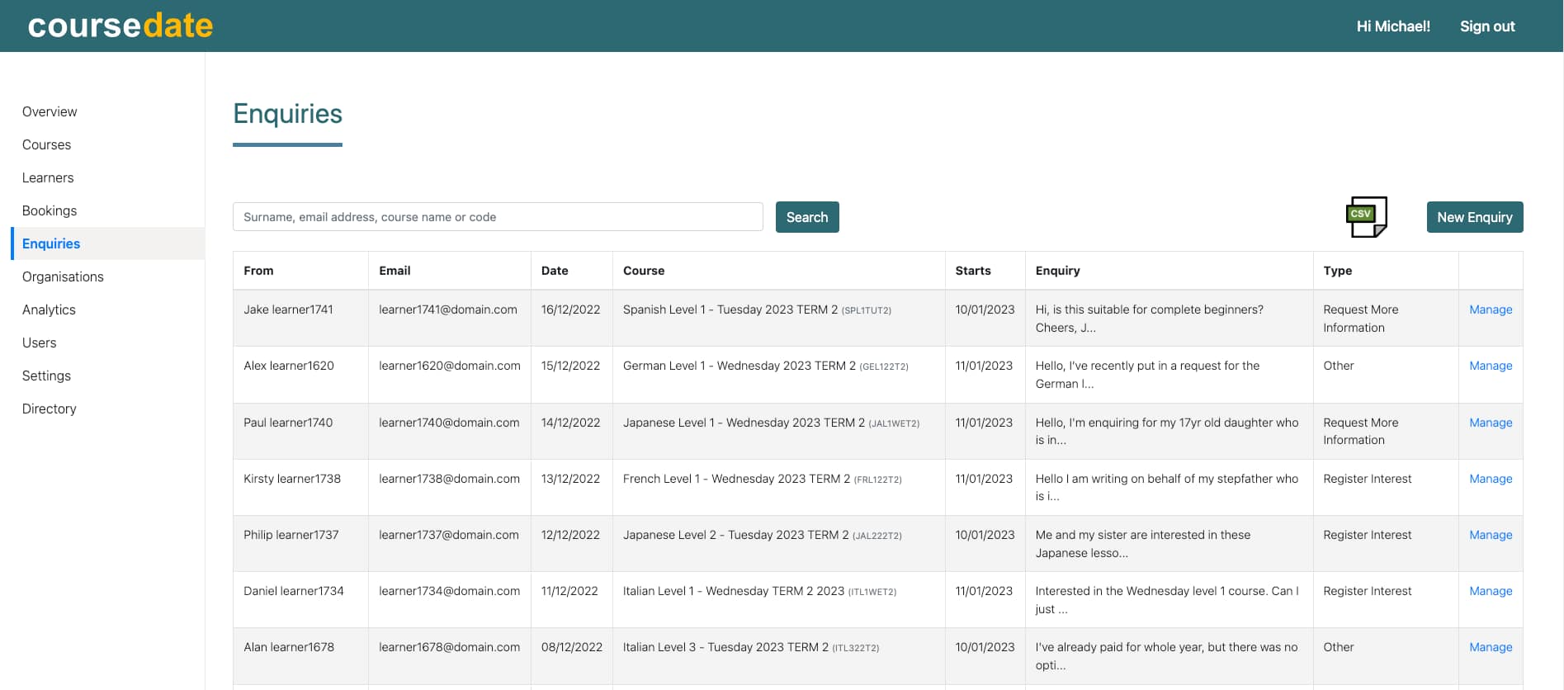The height and width of the screenshot is (690, 1564).
Task: Open the Directory section
Action: 50,409
